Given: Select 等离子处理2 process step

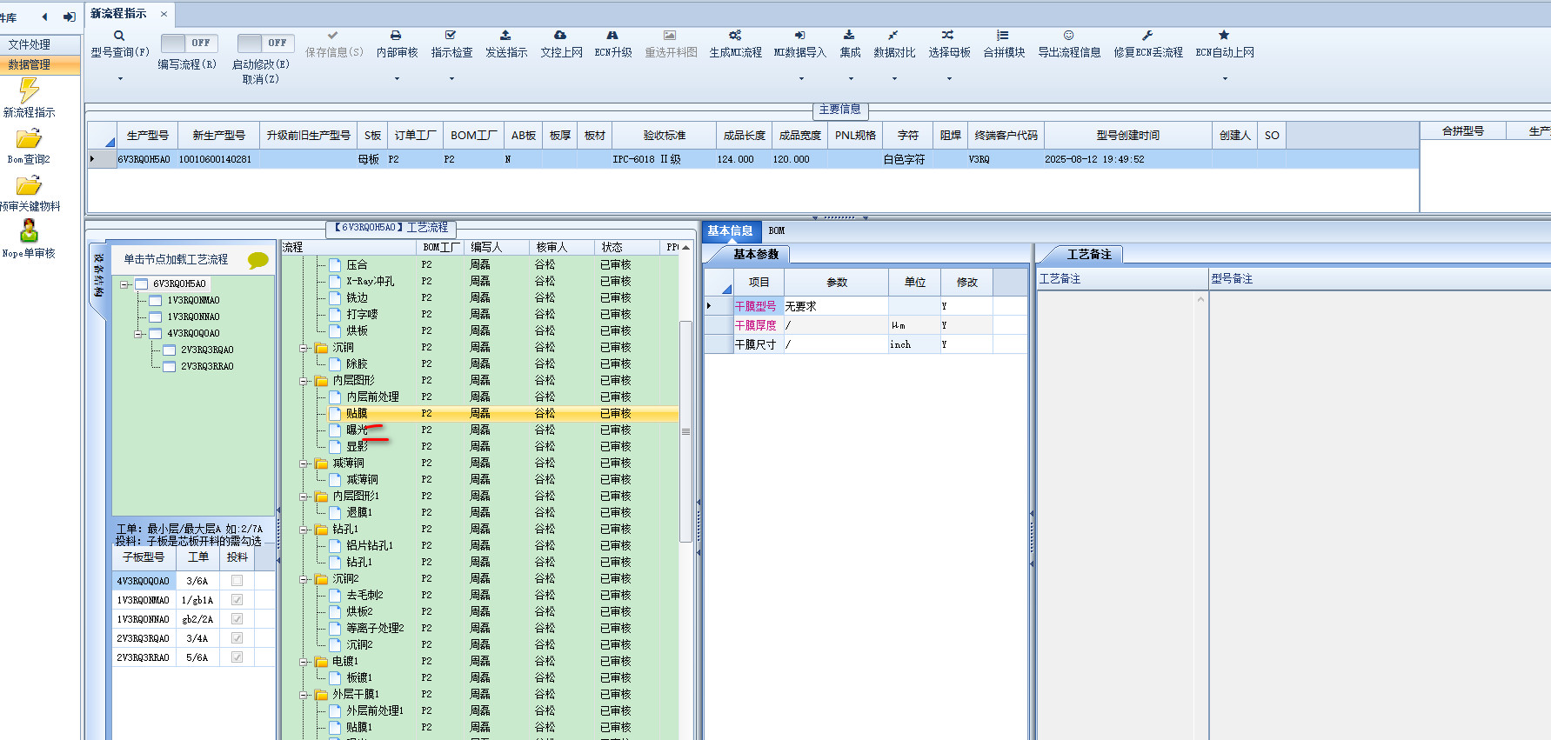Looking at the screenshot, I should coord(375,629).
